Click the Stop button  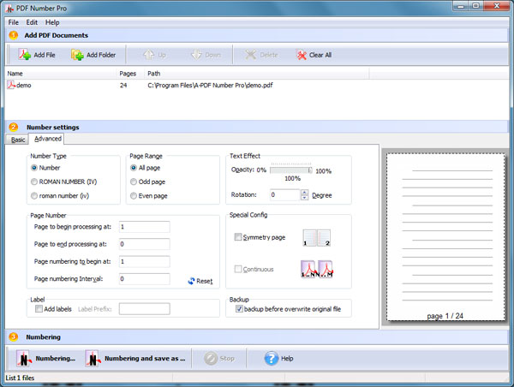219,359
